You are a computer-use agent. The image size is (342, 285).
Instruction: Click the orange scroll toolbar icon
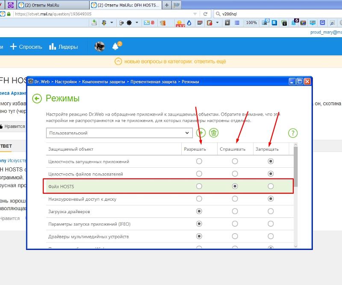(x=163, y=23)
